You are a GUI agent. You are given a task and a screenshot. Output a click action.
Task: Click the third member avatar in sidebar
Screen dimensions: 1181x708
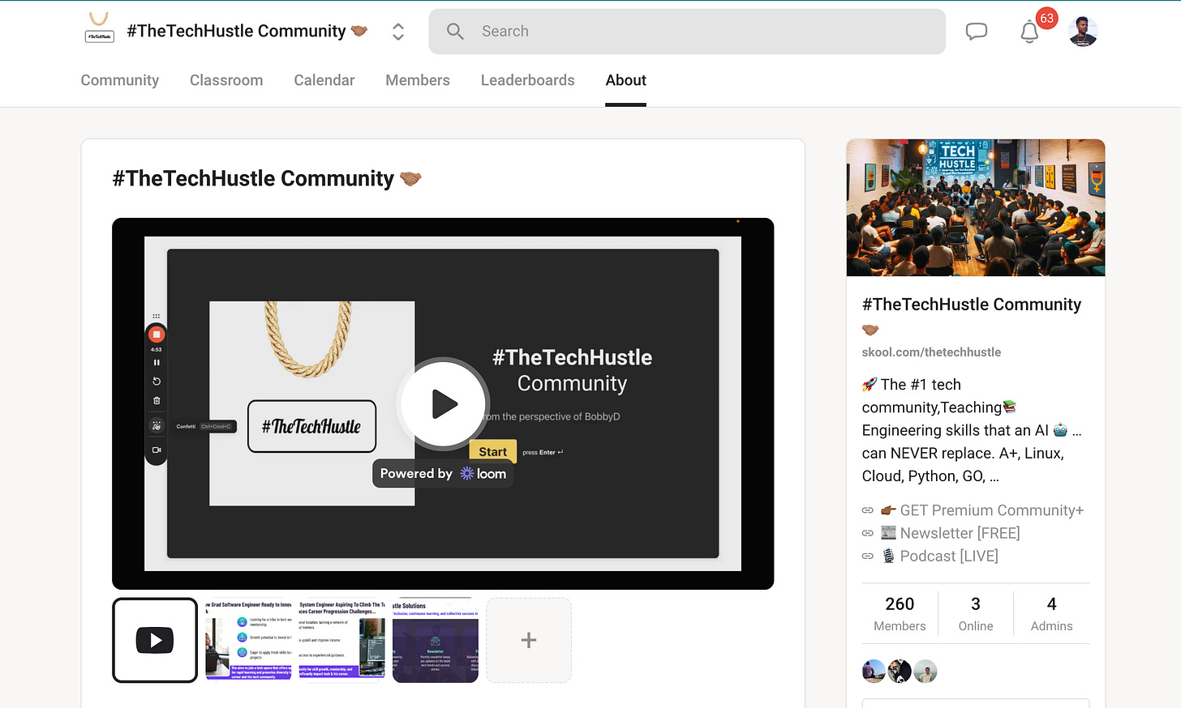click(925, 672)
